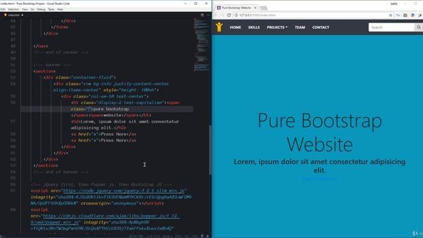Click the split editor icon in VS Code
Viewport: 423px width, 238px height.
(x=202, y=15)
